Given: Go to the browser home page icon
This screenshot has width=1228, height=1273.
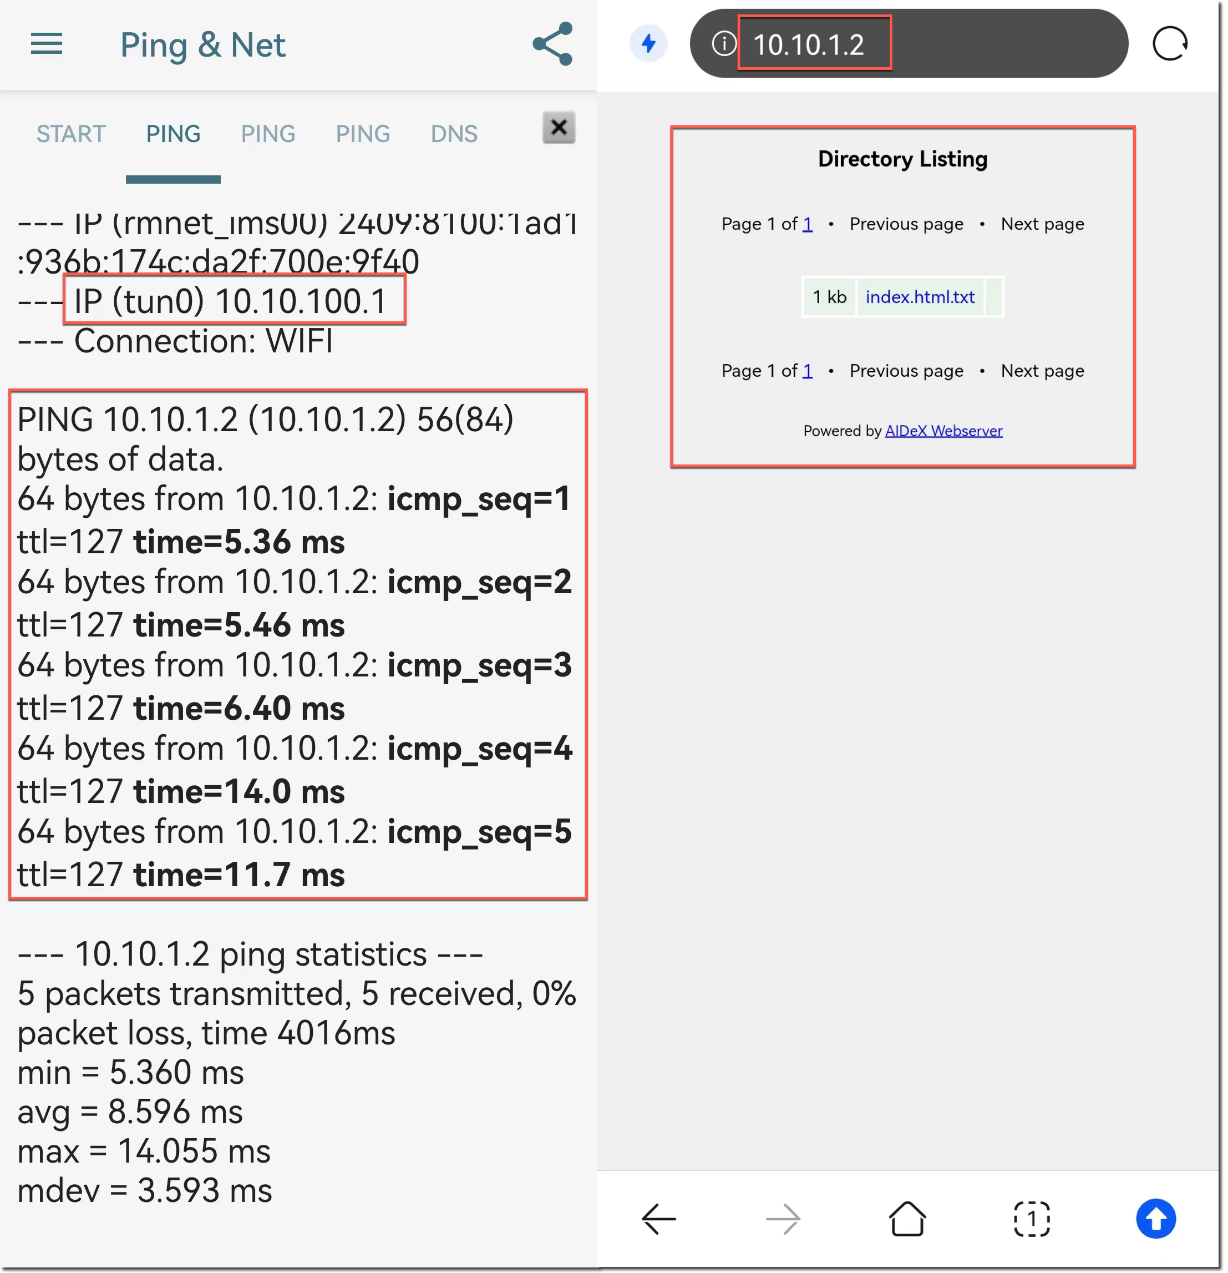Looking at the screenshot, I should (907, 1219).
